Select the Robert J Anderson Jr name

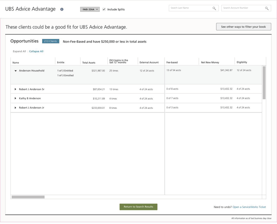coord(32,108)
